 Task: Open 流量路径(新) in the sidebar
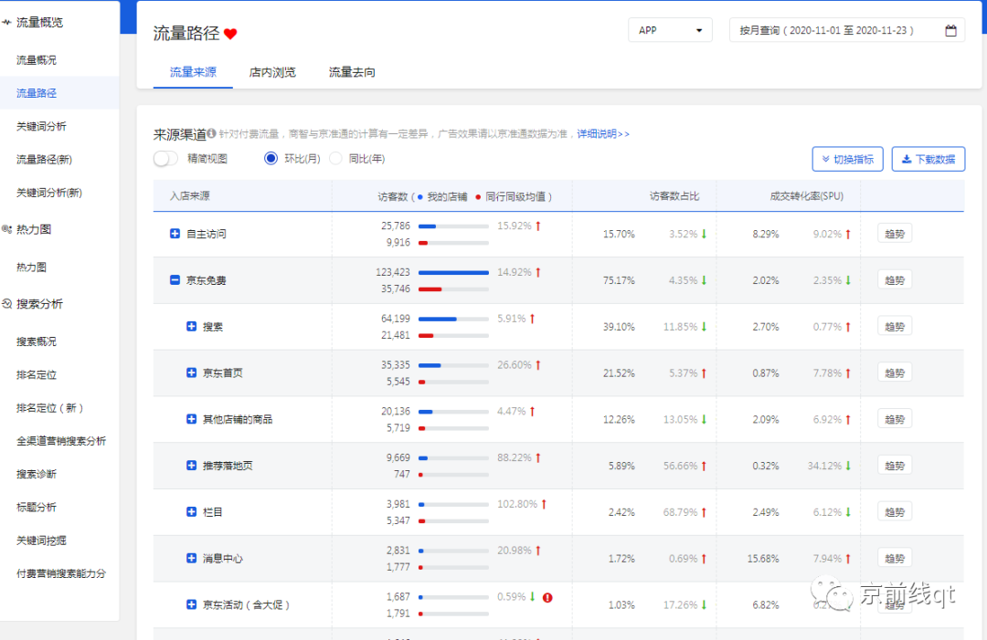[44, 160]
